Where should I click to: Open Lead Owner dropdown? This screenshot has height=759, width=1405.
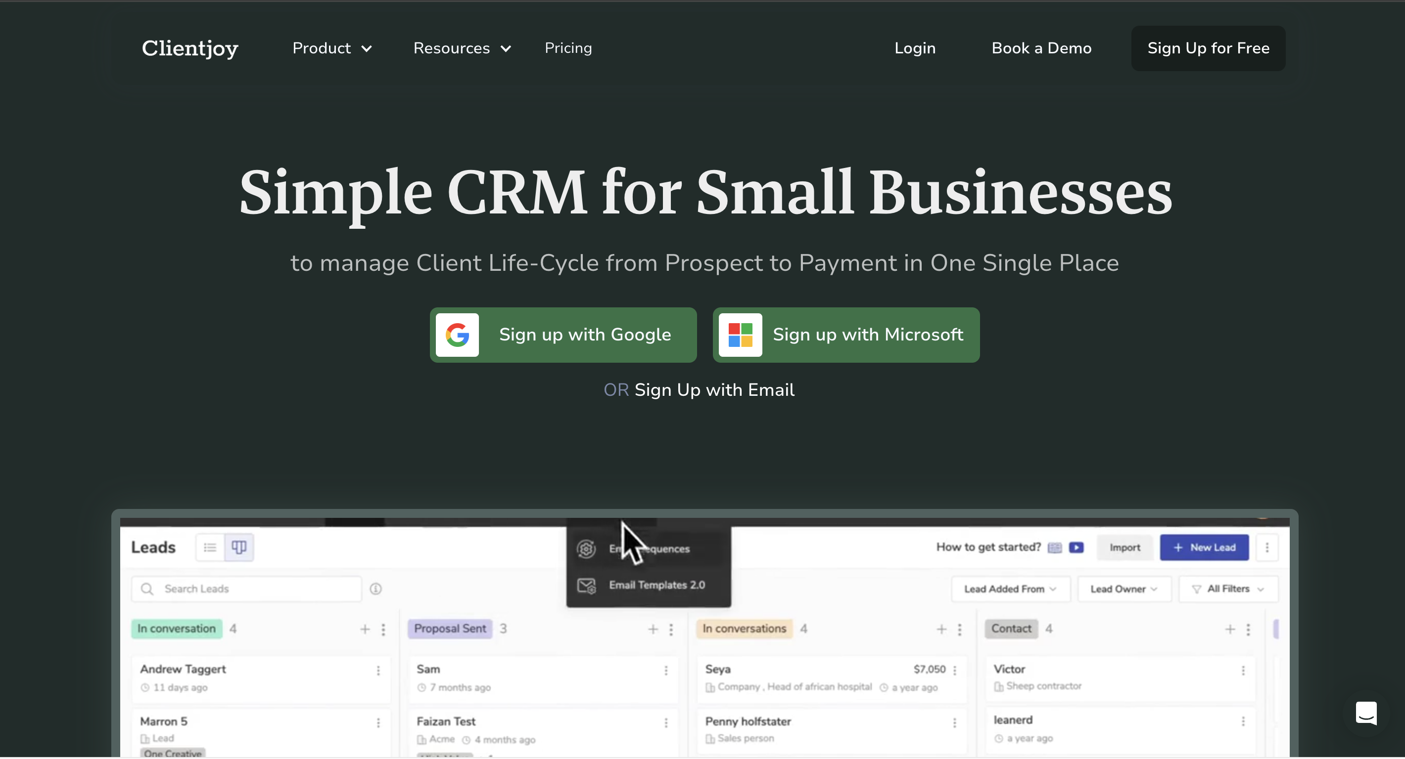[1124, 589]
